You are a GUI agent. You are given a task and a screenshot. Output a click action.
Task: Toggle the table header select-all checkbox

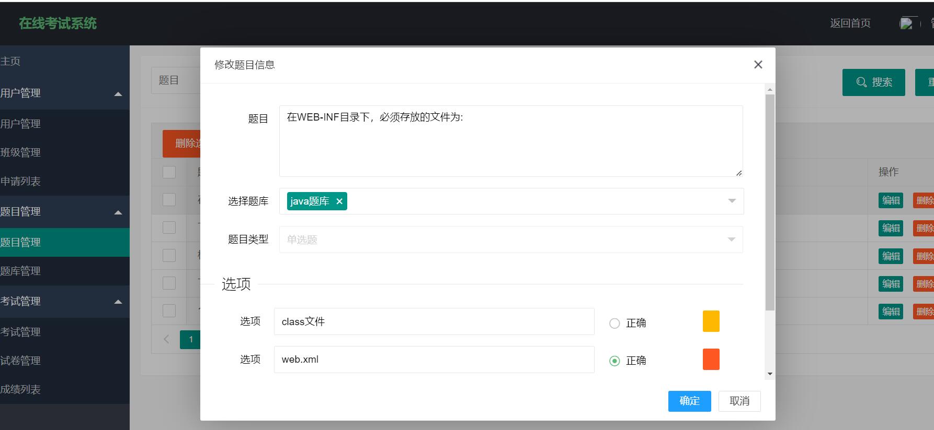(169, 172)
